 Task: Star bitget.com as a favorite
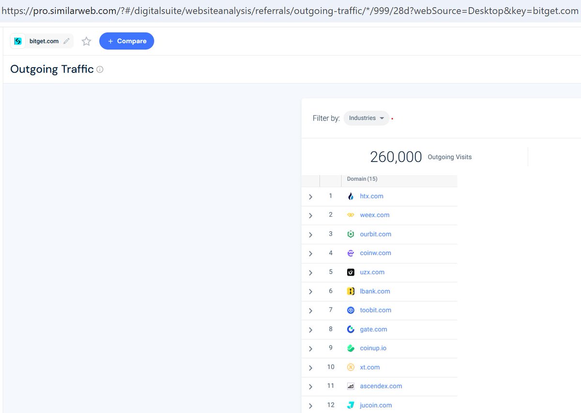[86, 41]
